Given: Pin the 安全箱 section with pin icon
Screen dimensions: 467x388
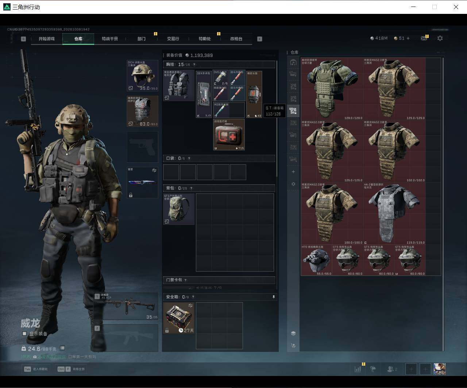Looking at the screenshot, I should tap(274, 297).
